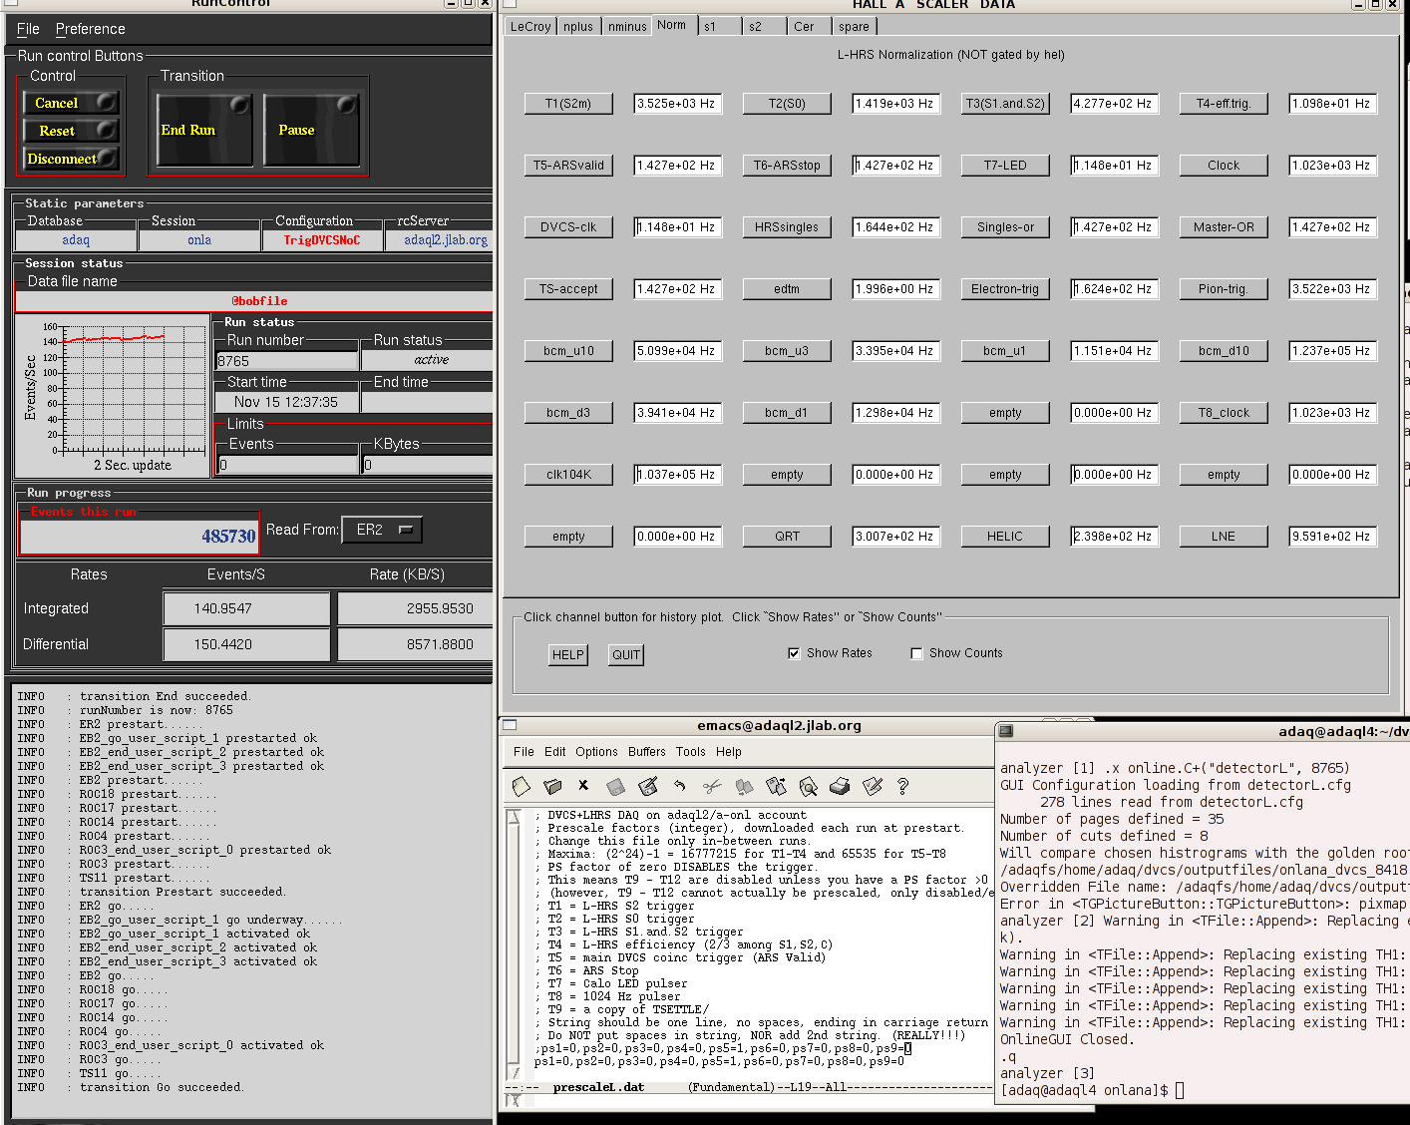
Task: Open RunControl File menu
Action: coord(28,29)
